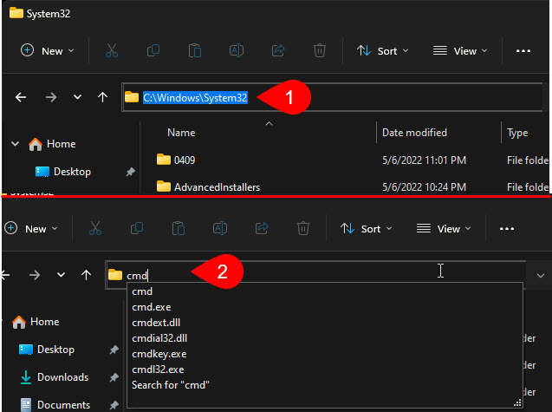Click the Cut scissors icon in lower window toolbar

click(x=95, y=228)
